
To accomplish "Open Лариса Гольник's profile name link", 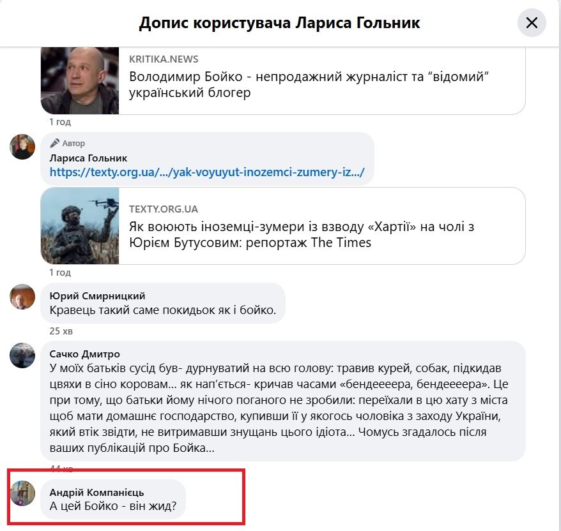I will [88, 158].
